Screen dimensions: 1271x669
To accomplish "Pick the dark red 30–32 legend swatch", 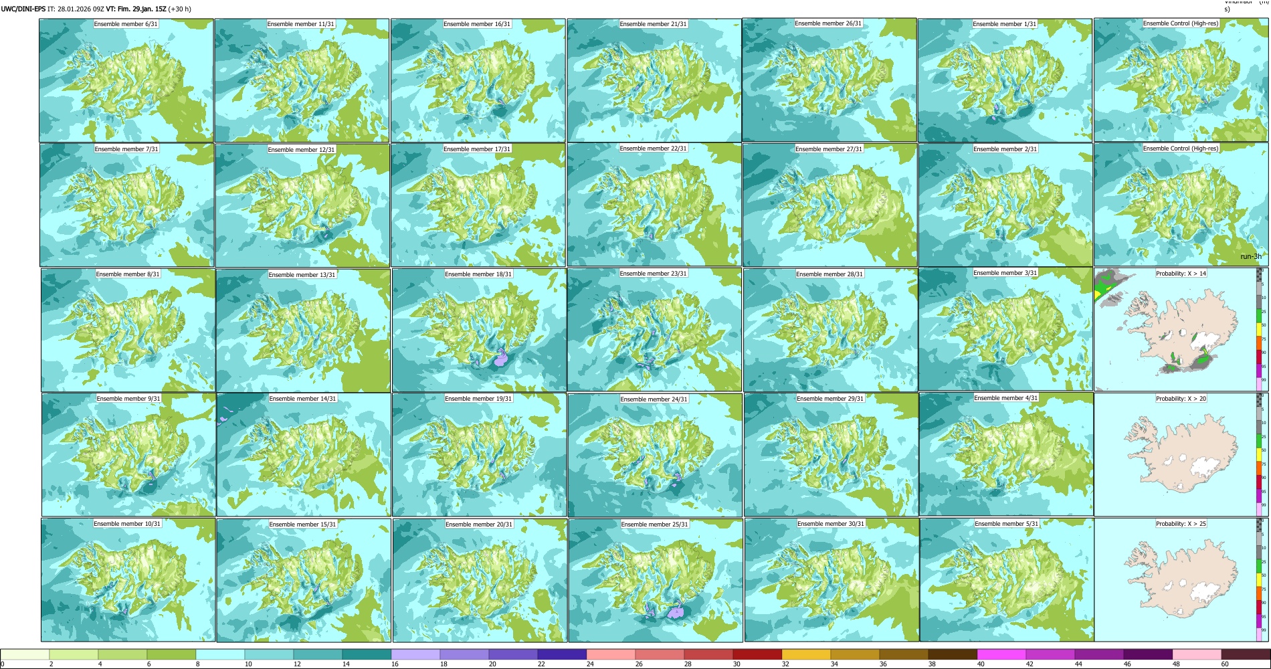I will click(757, 654).
